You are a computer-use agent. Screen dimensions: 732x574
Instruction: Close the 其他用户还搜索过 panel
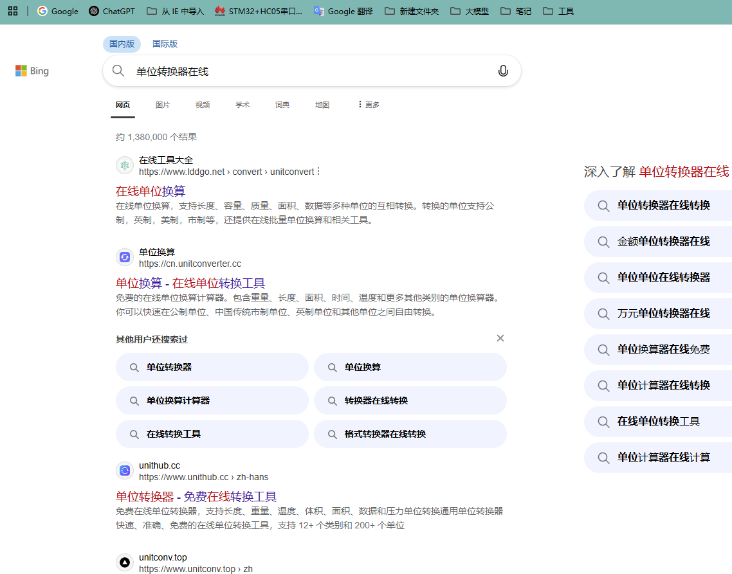[x=500, y=337]
